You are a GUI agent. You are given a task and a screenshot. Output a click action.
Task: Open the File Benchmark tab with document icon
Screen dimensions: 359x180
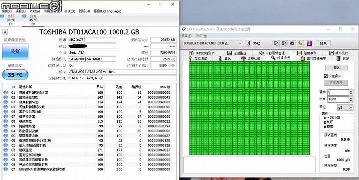[202, 53]
